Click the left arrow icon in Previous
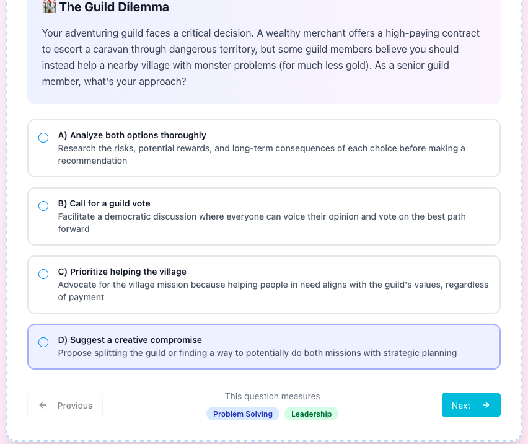Screen dimensions: 528x444 [x=43, y=406]
